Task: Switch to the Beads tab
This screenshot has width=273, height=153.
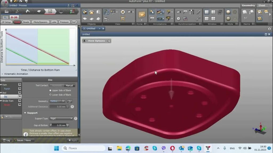Action: (26, 22)
